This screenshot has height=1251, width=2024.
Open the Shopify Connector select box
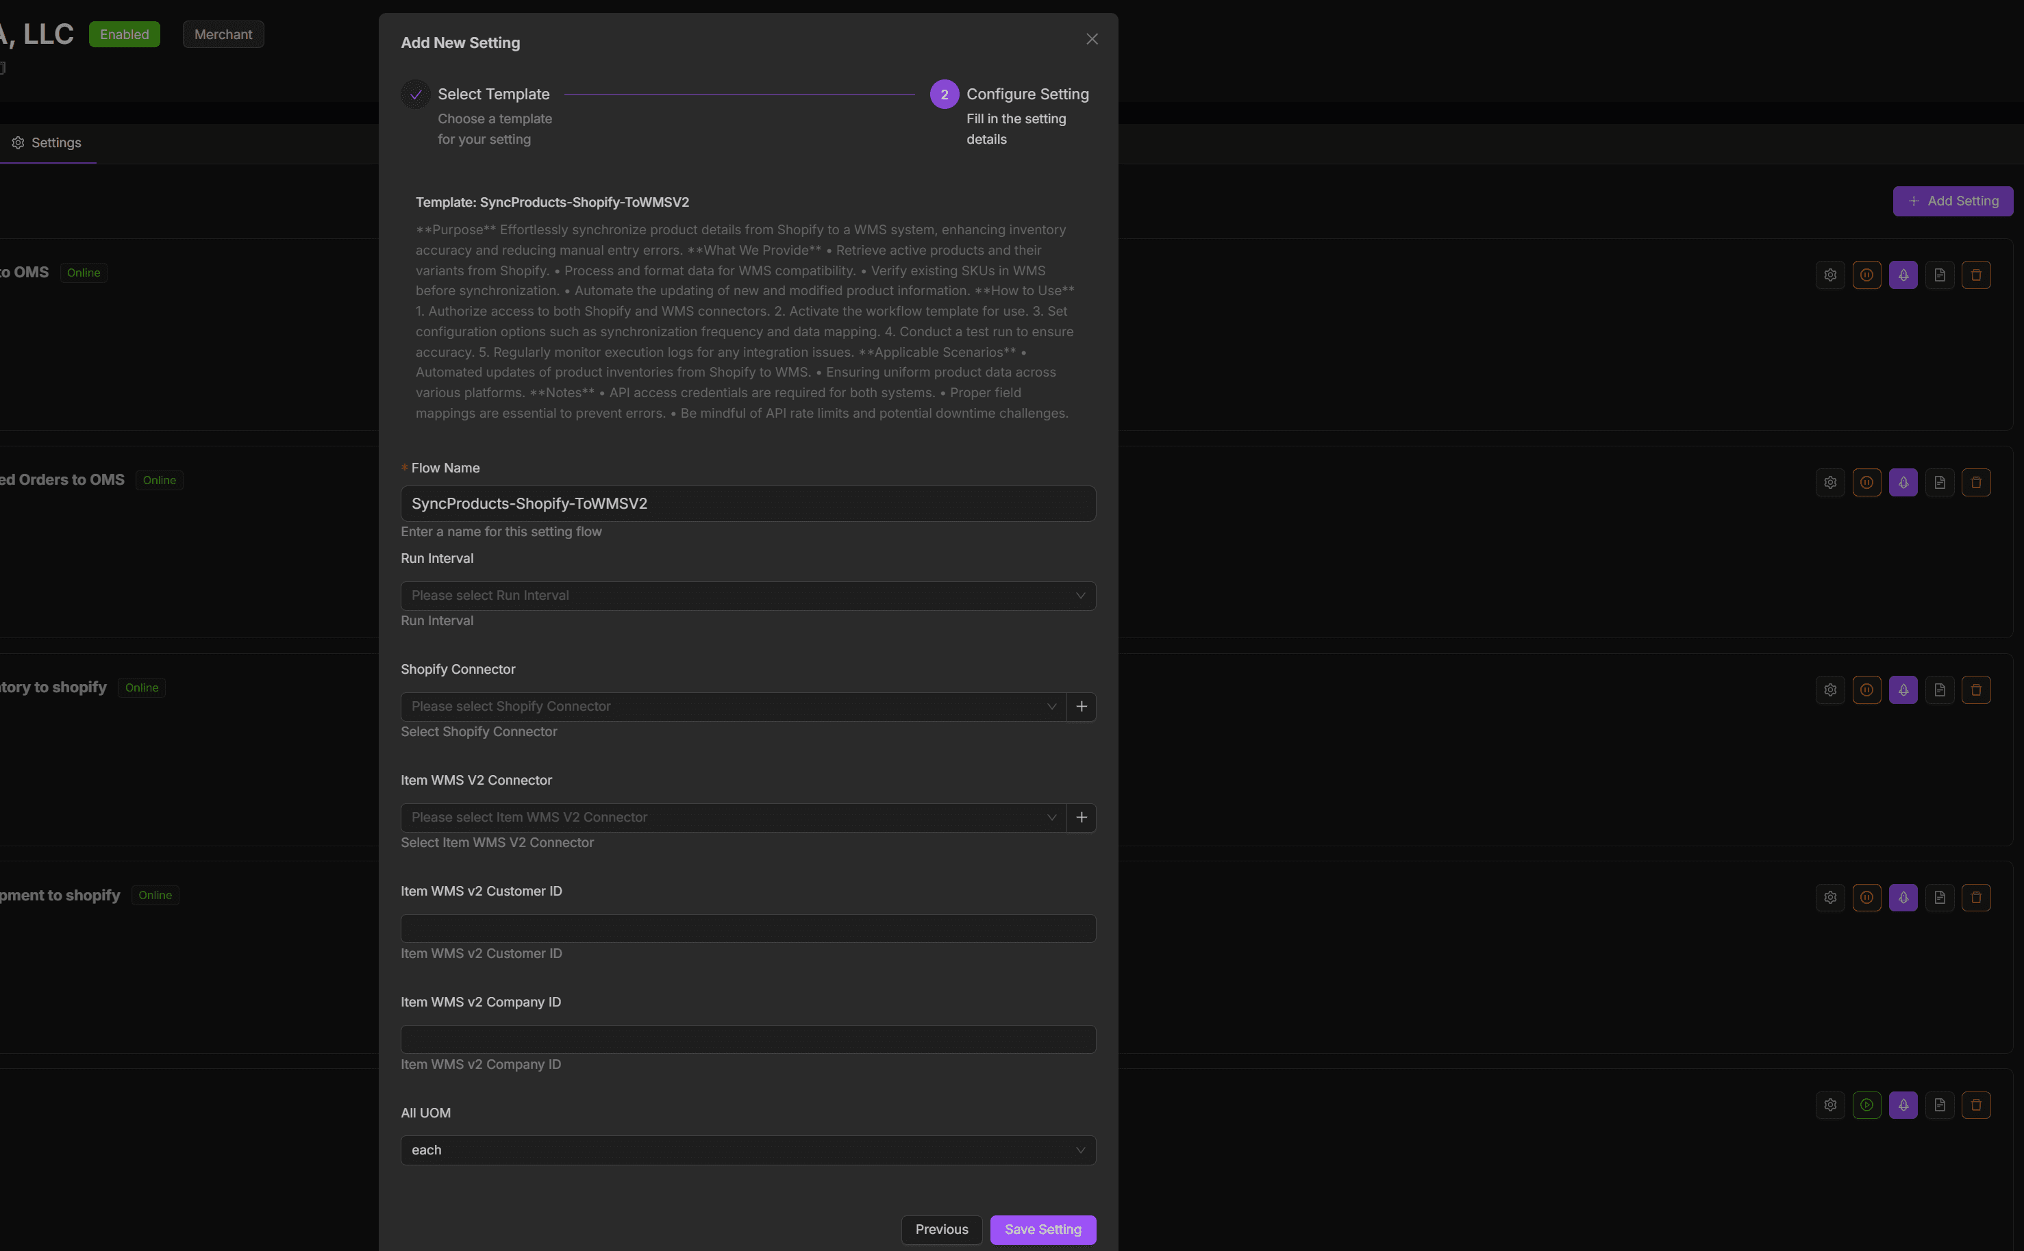732,707
